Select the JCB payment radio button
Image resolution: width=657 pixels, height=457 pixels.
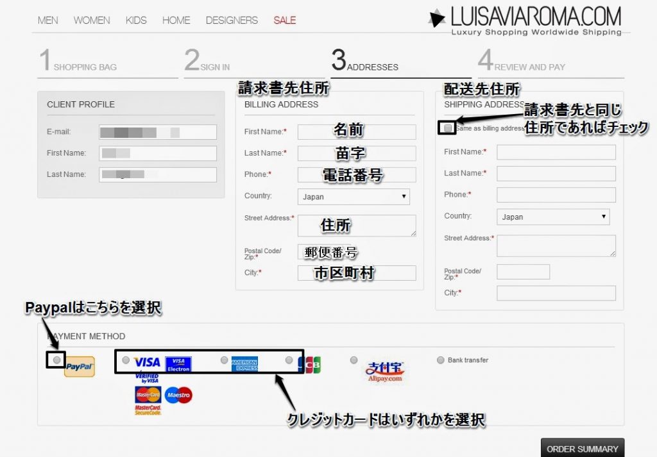(289, 360)
